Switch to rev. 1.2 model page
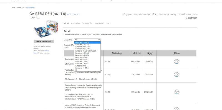 pos(70,14)
